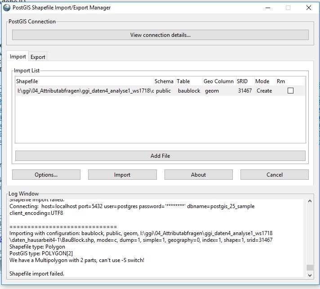Click the Cancel button

(275, 175)
